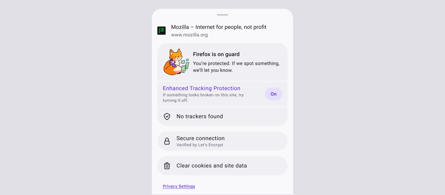Click the sheet drag handle bar
445x195 pixels.
pyautogui.click(x=222, y=15)
